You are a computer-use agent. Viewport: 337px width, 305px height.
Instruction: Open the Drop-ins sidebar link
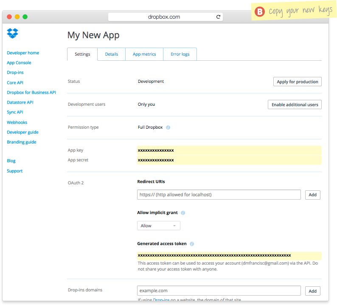coord(15,73)
